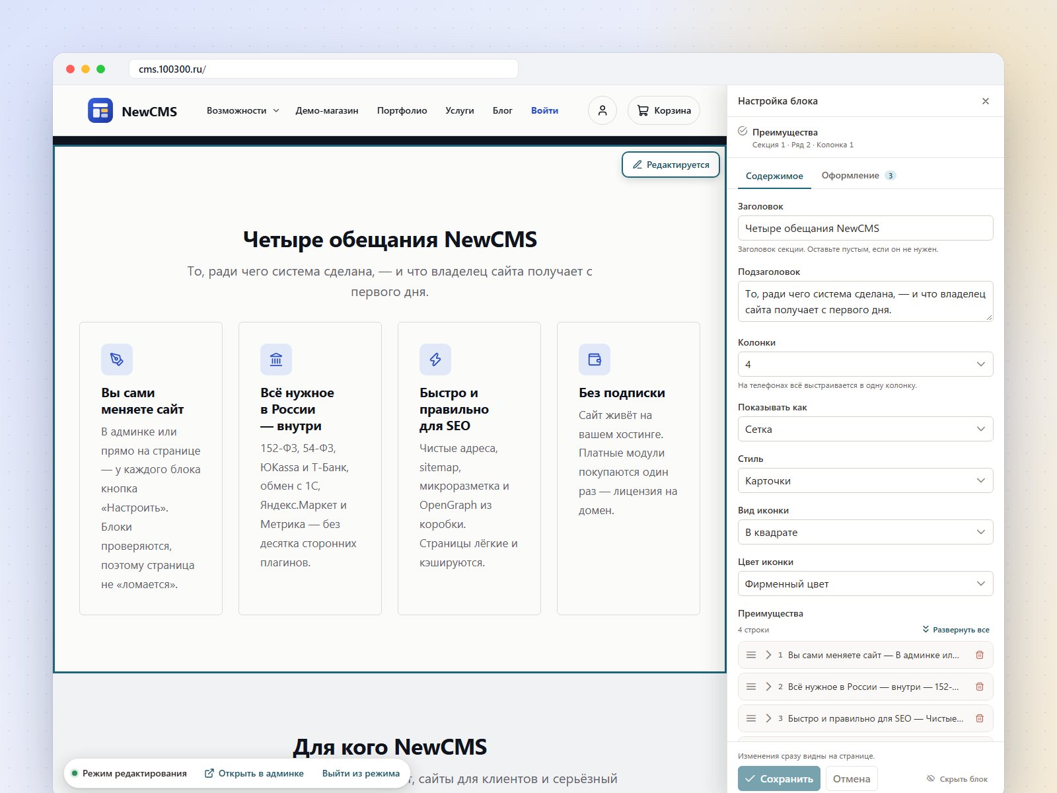Screen dimensions: 1057x793
Task: Save changes with 'Сохранить'
Action: [779, 779]
